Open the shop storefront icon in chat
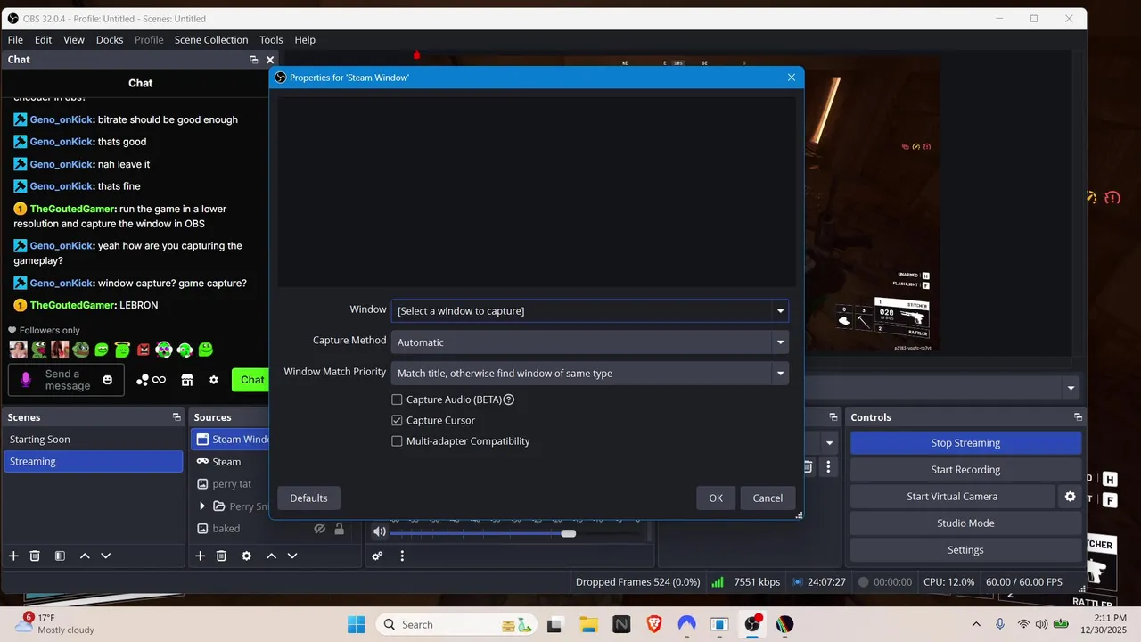The height and width of the screenshot is (642, 1141). tap(186, 380)
